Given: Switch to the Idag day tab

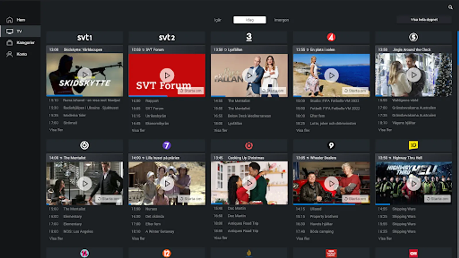Looking at the screenshot, I should 250,20.
